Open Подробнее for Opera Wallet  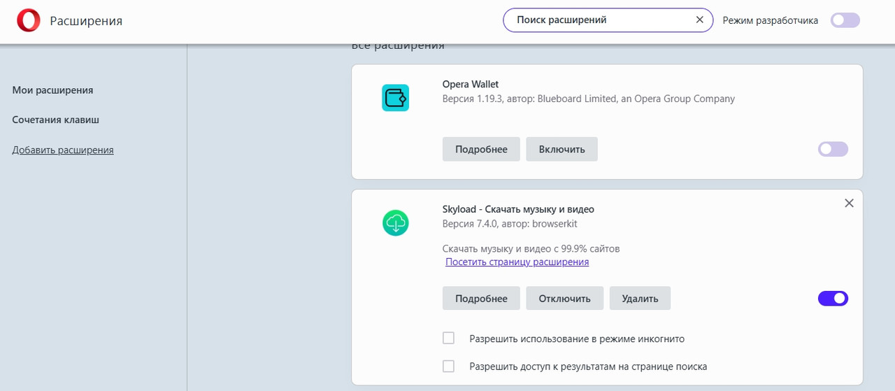(x=481, y=149)
